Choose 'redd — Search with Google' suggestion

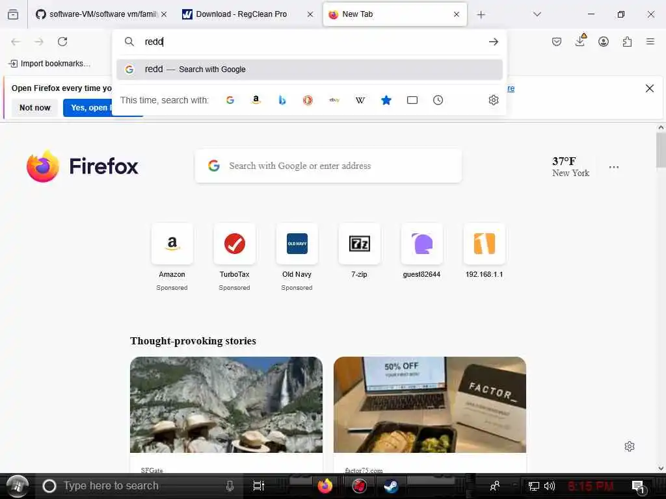click(x=309, y=69)
